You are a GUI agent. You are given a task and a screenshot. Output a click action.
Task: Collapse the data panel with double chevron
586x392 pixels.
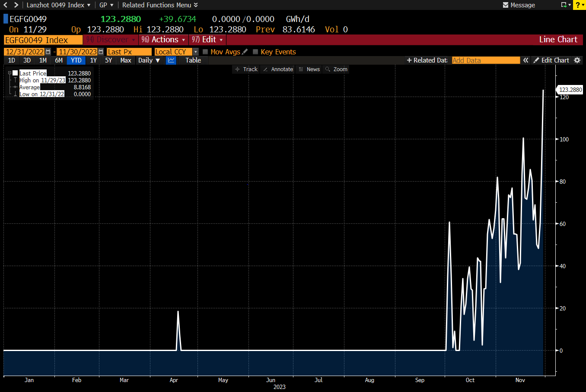[525, 60]
